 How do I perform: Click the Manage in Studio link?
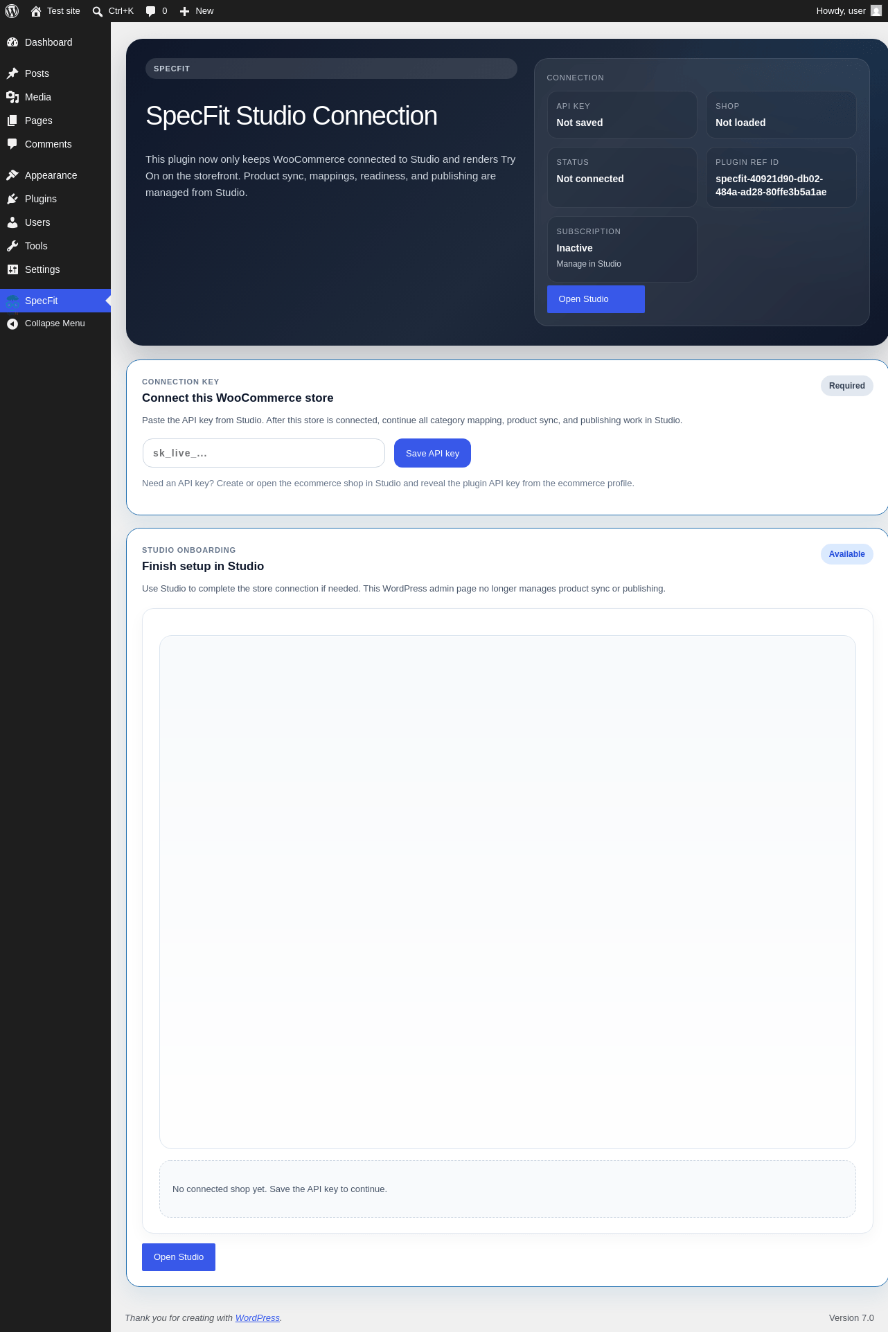point(589,264)
